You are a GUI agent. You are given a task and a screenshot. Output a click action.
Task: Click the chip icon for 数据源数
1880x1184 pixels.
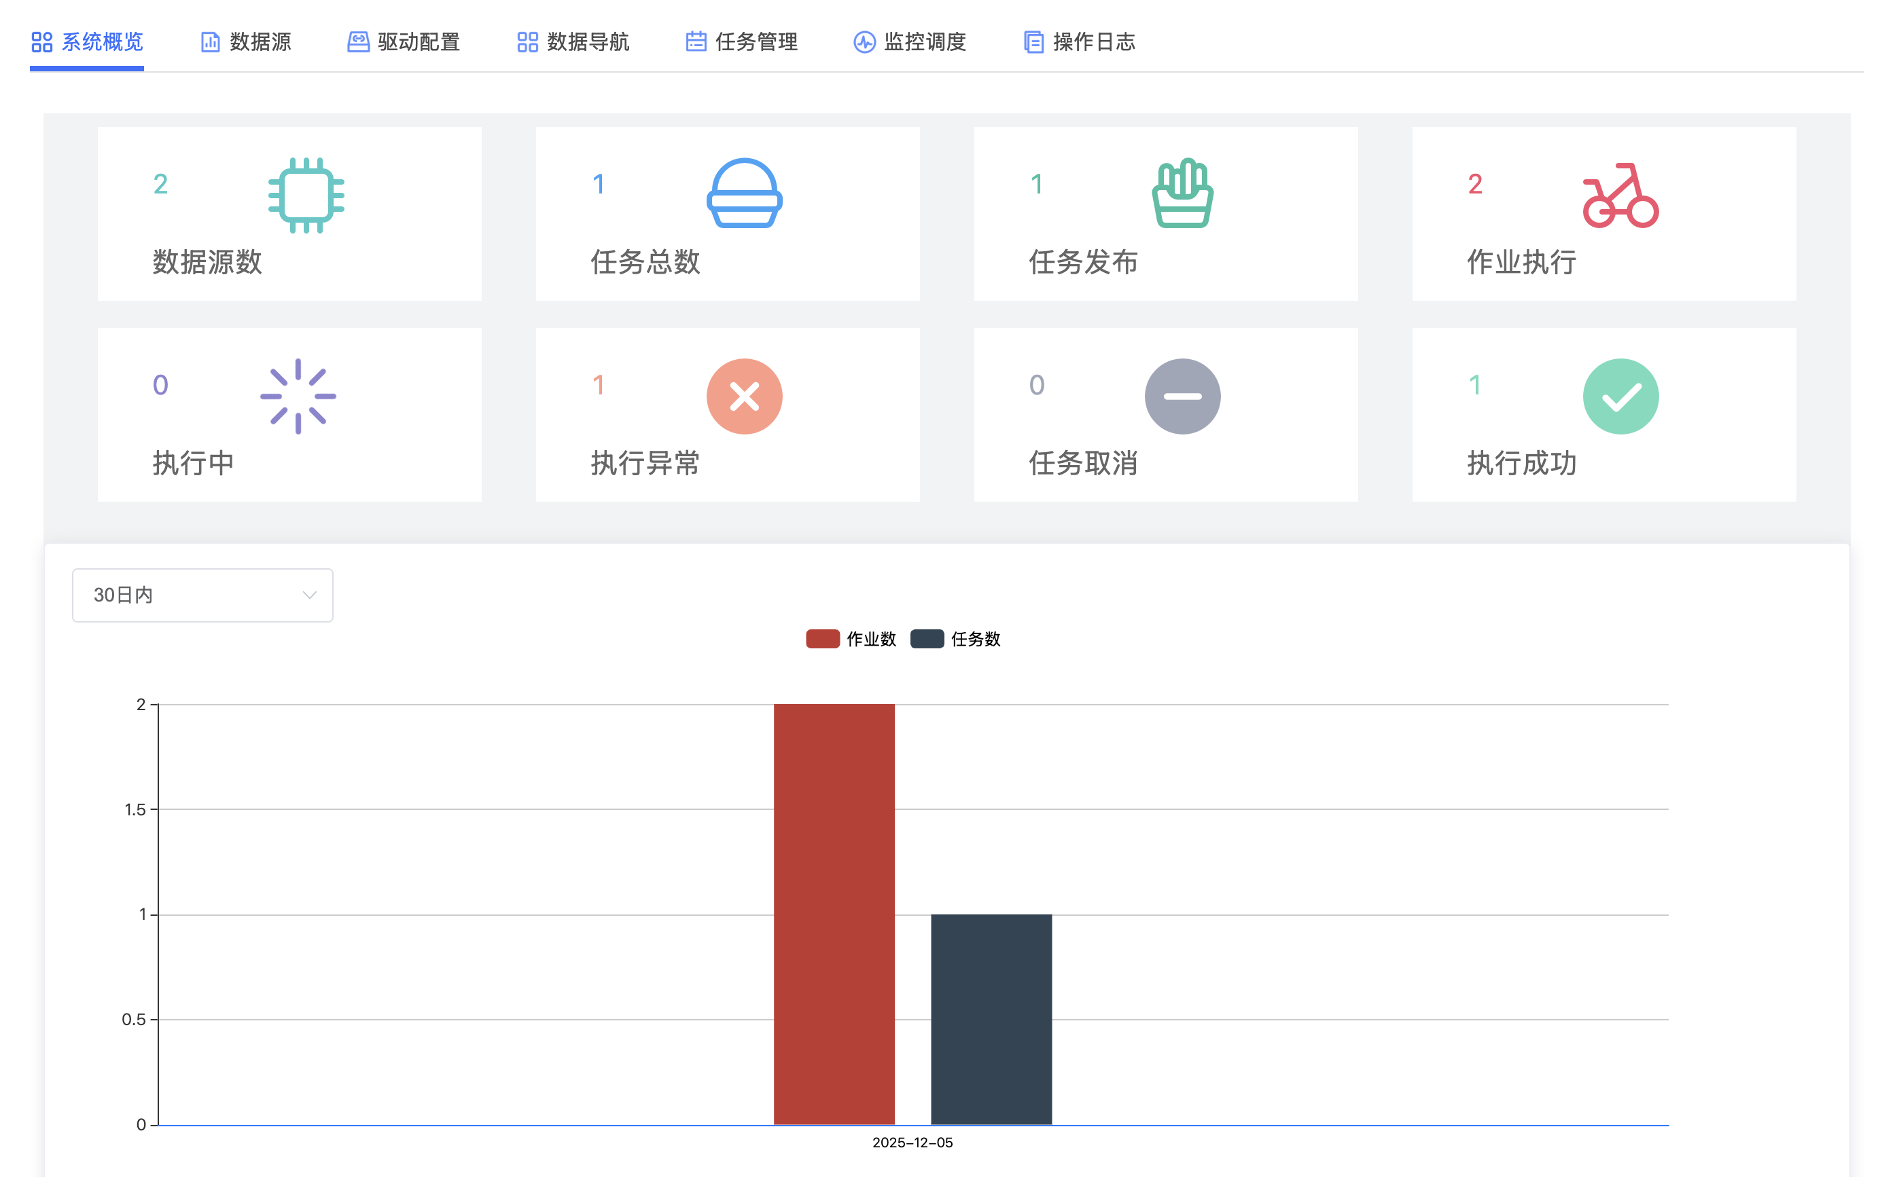coord(306,195)
